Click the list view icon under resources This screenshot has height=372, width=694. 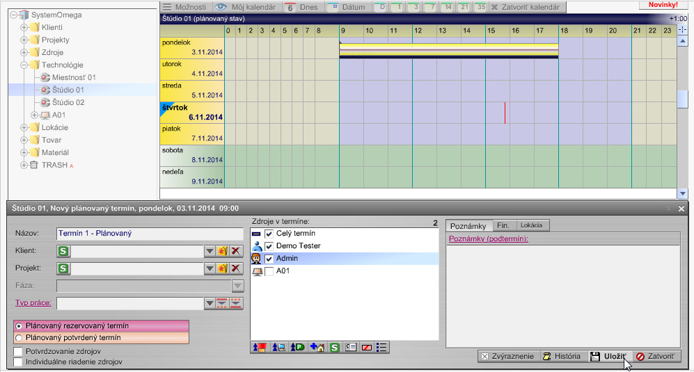click(381, 347)
